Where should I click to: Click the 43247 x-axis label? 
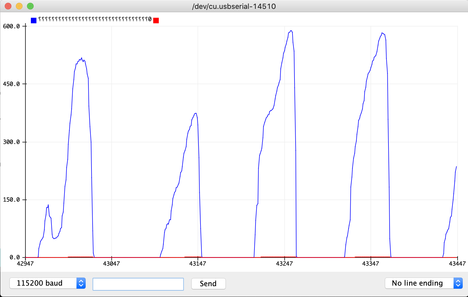284,263
